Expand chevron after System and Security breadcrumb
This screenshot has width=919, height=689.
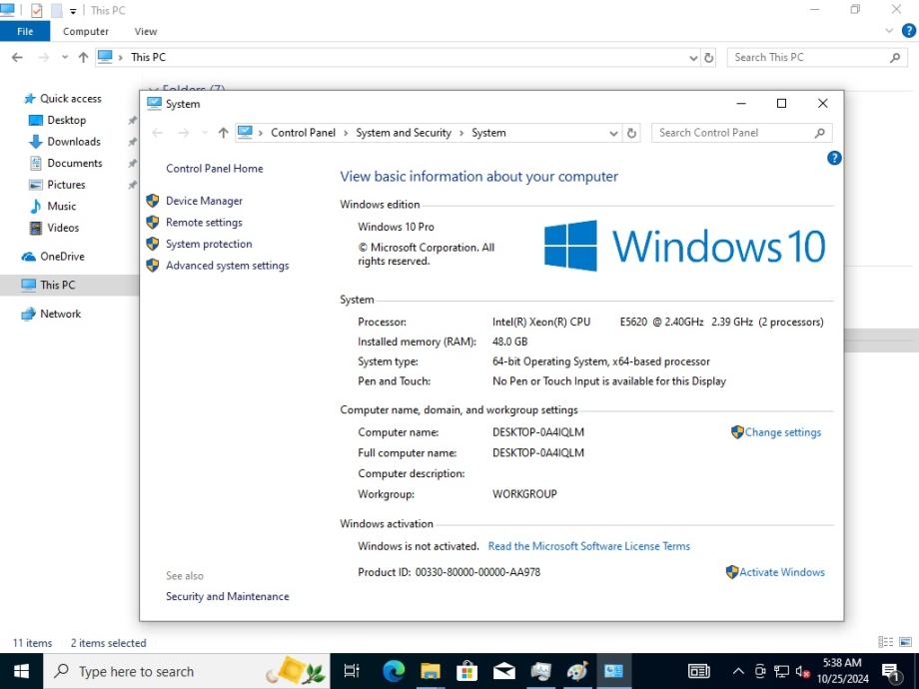[x=461, y=133]
